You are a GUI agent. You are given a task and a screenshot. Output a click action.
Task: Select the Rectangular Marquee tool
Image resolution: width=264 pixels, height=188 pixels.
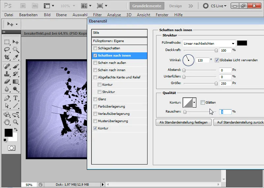tap(7, 42)
